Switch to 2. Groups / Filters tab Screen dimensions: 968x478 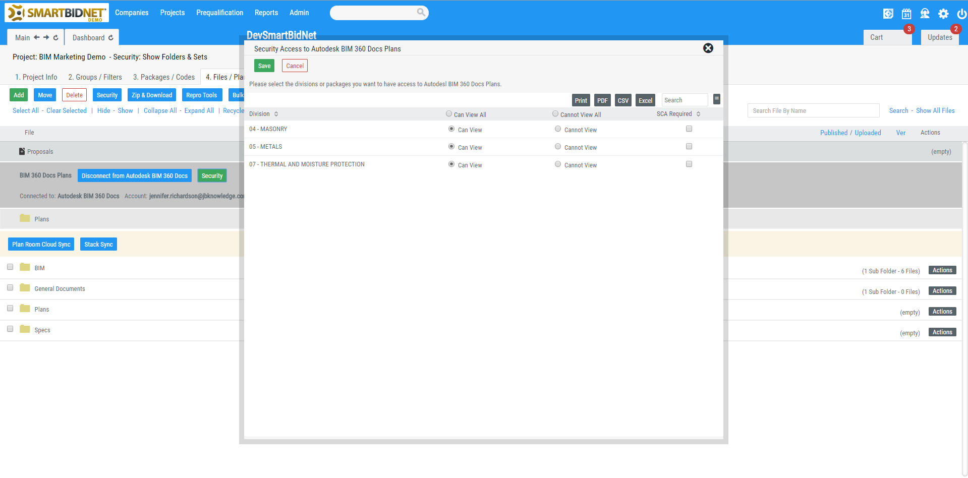pyautogui.click(x=95, y=77)
